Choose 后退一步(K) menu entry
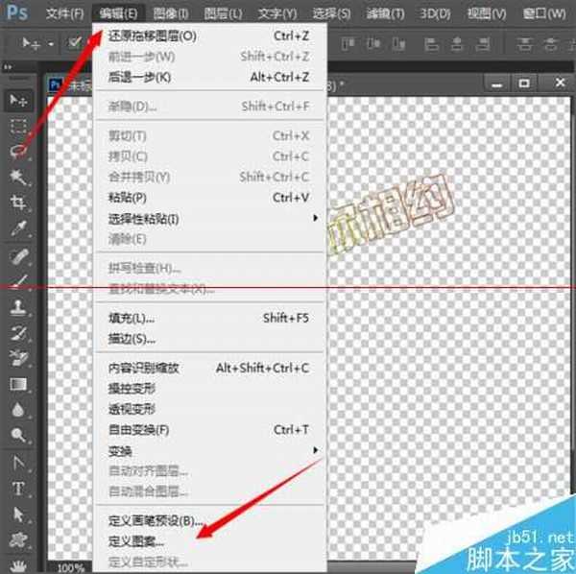This screenshot has height=574, width=576. click(209, 77)
